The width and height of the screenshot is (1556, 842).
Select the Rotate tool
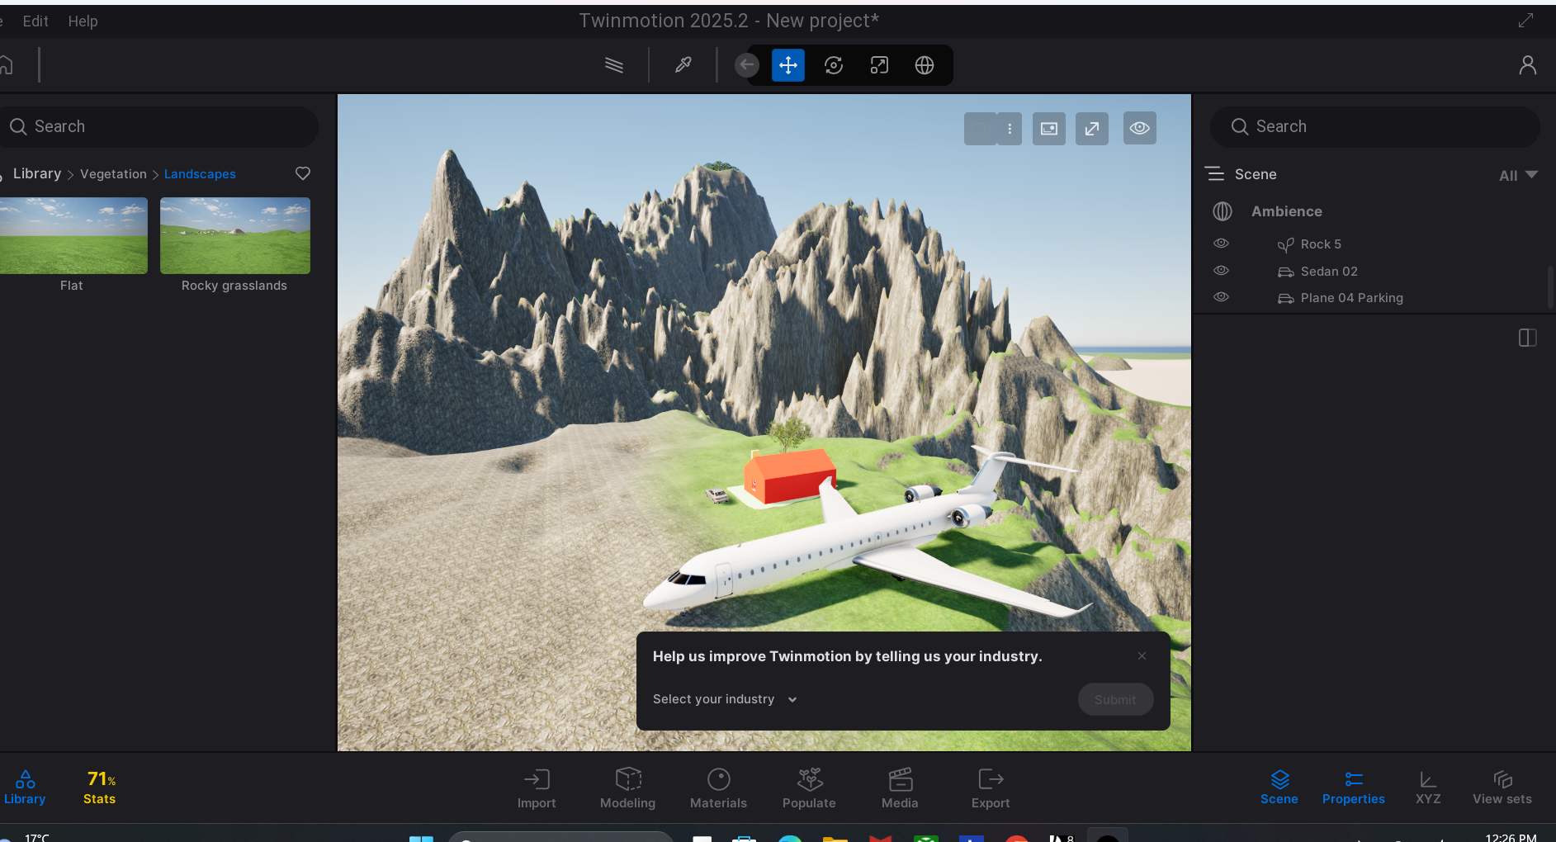click(x=834, y=65)
